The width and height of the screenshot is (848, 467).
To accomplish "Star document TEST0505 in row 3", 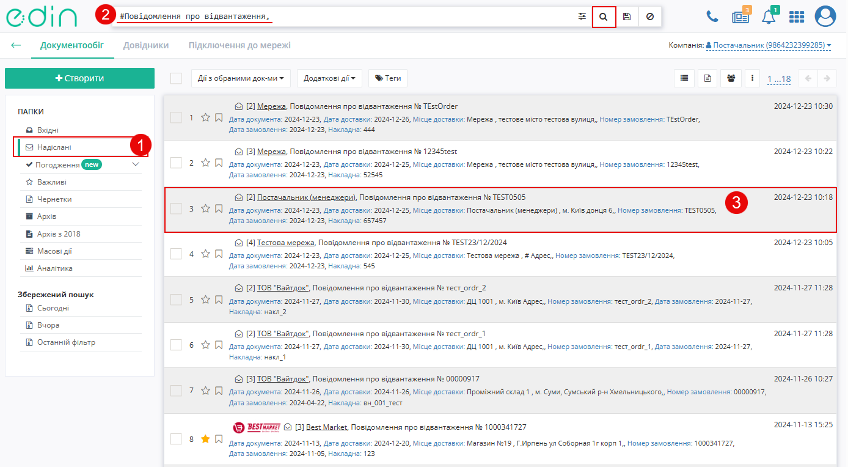I will (205, 208).
